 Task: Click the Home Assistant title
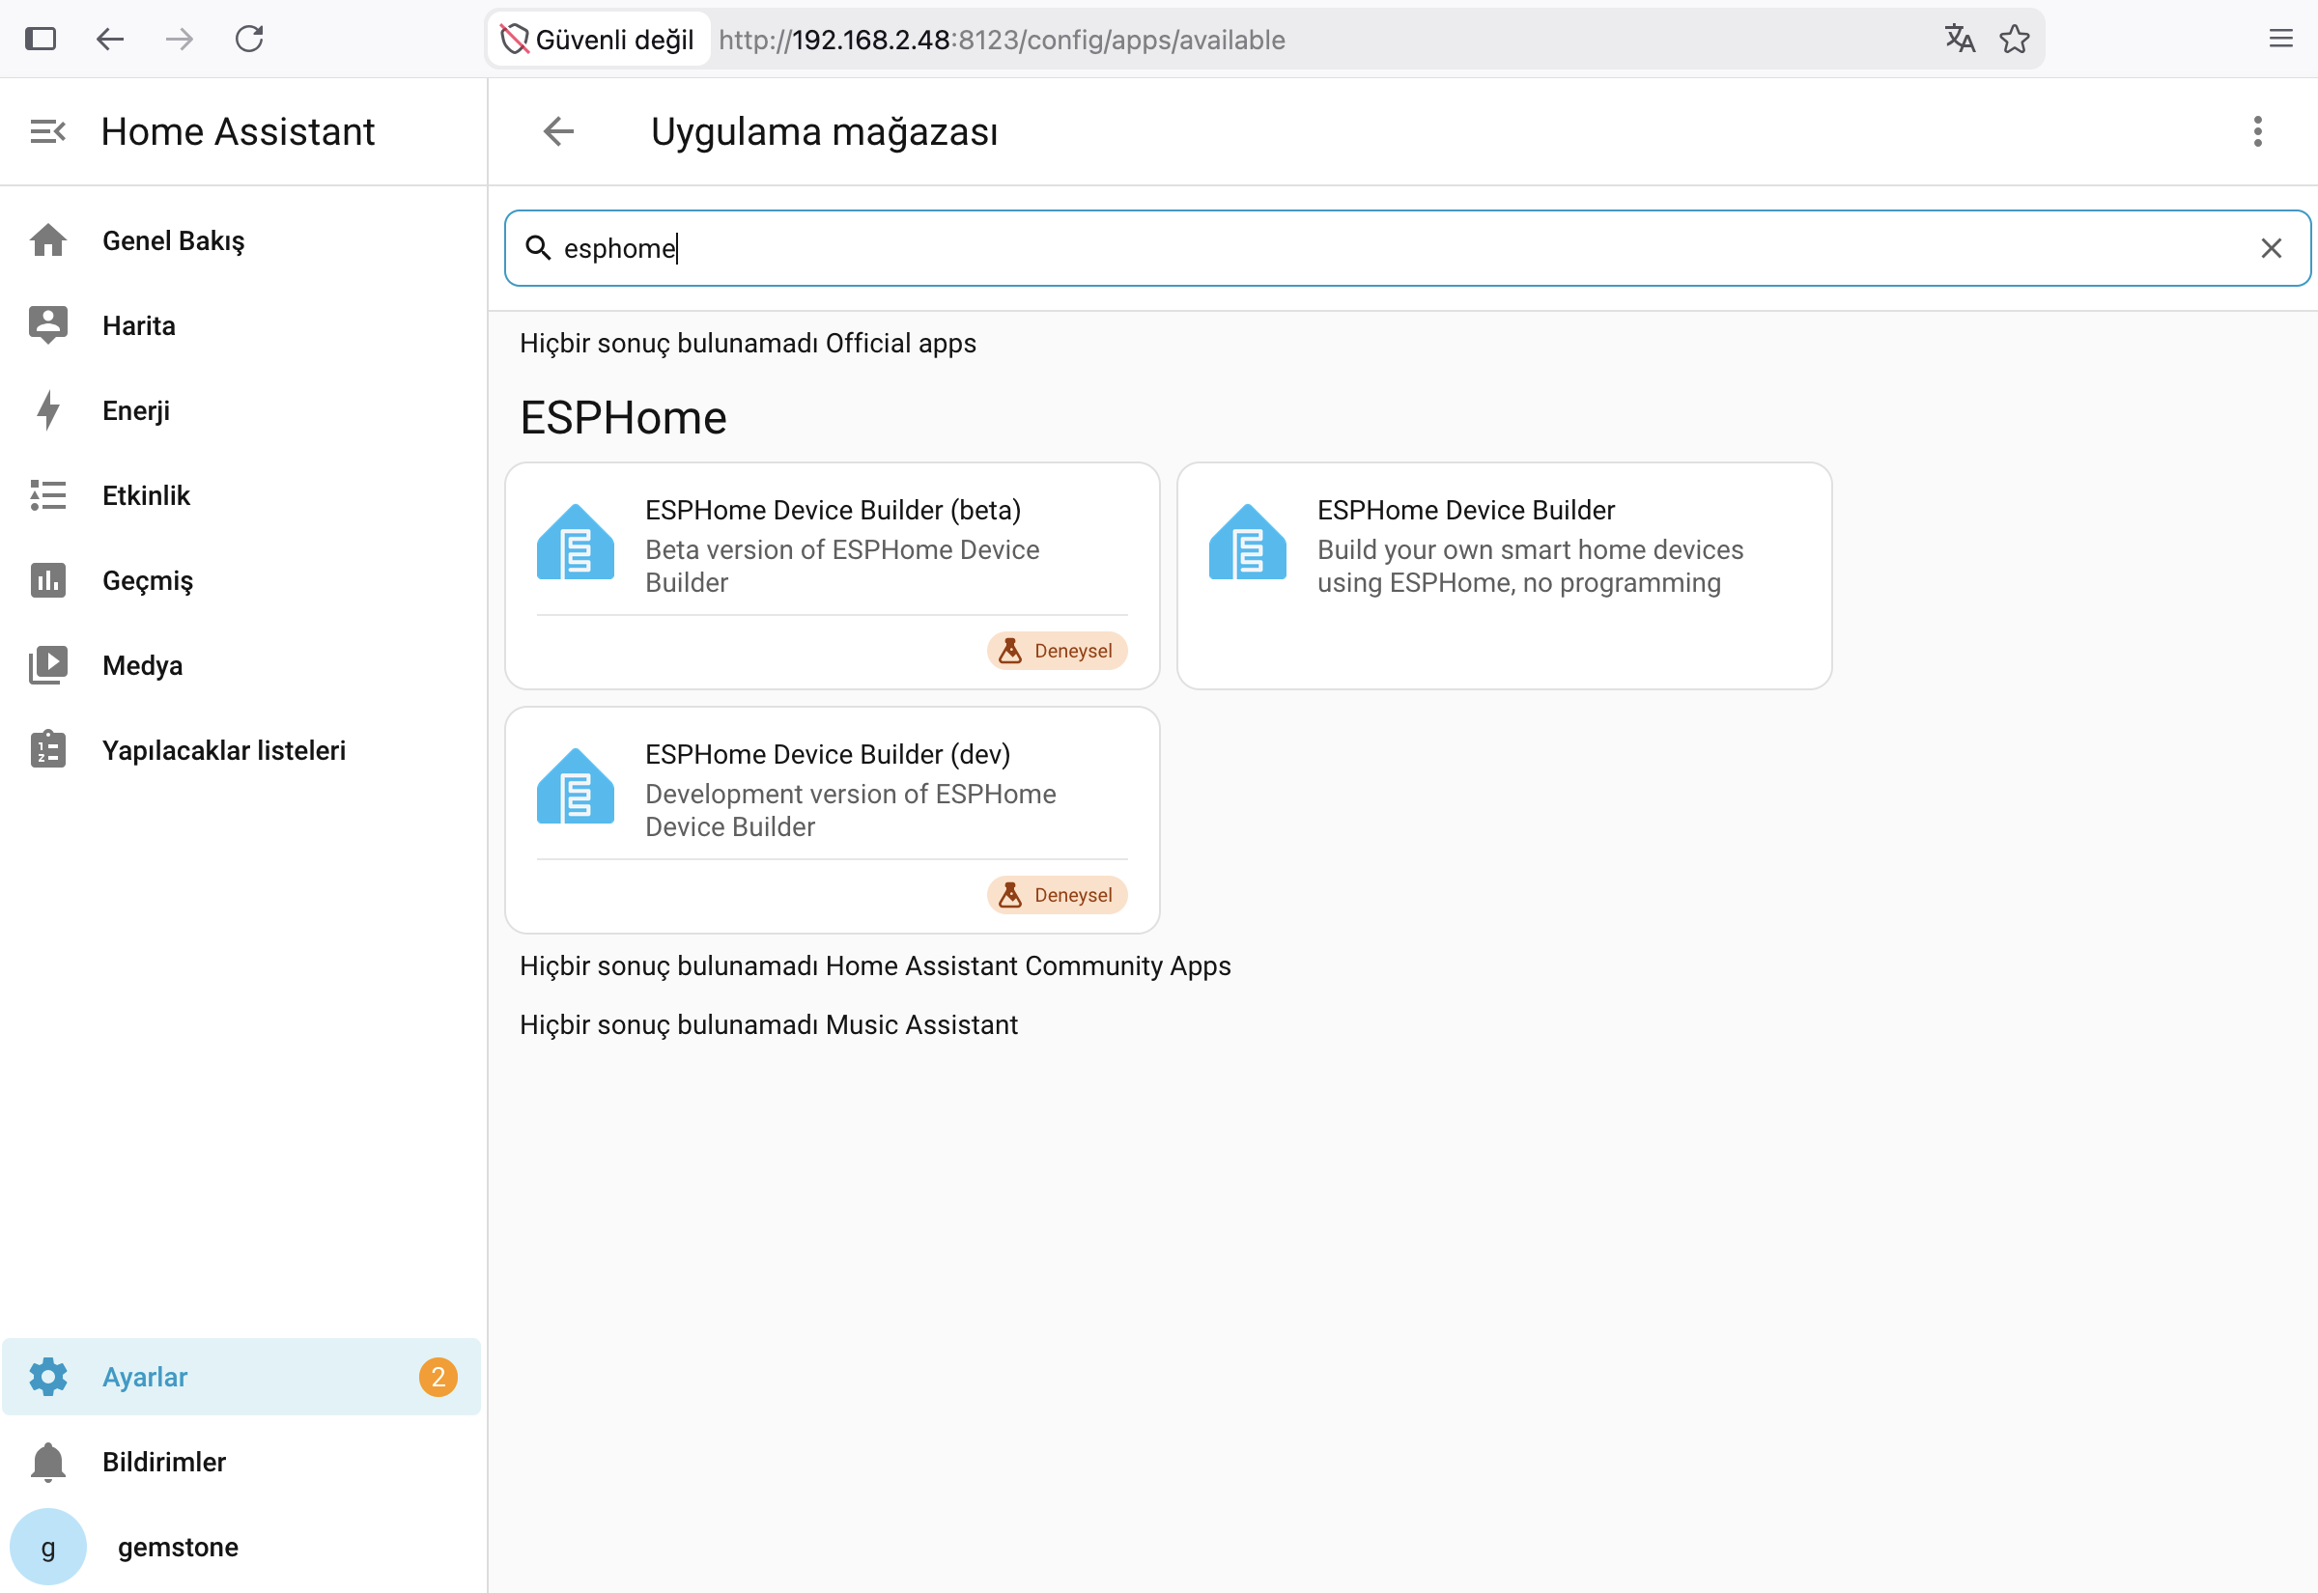pyautogui.click(x=238, y=130)
